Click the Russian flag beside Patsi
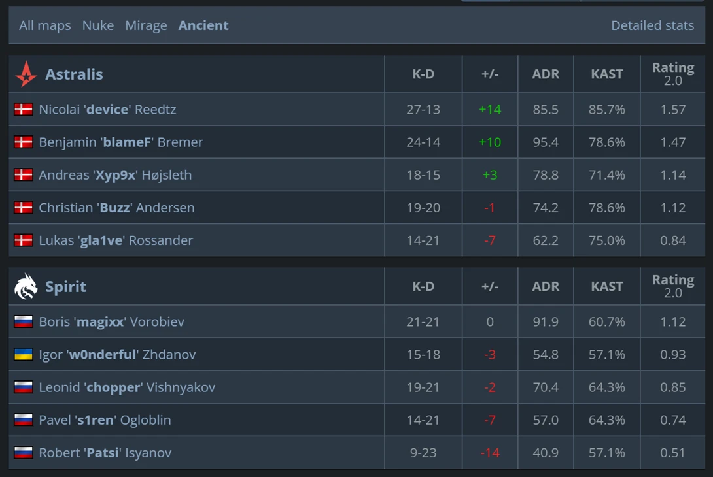Viewport: 713px width, 477px height. 23,452
